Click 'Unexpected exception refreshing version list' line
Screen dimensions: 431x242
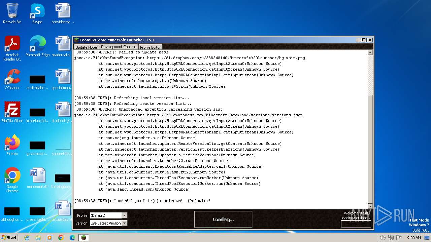click(x=148, y=109)
